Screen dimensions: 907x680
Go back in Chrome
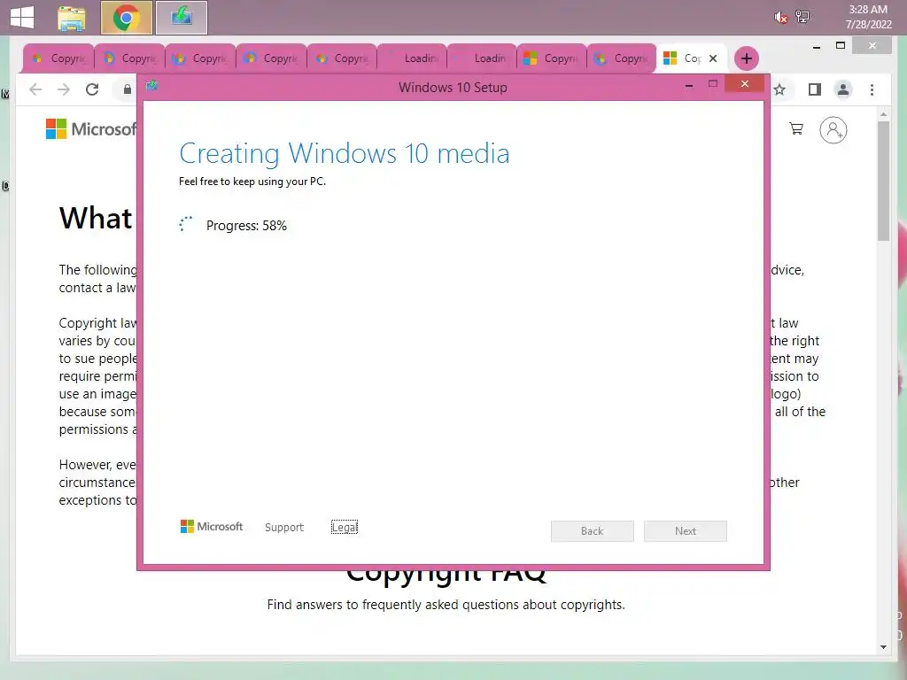pyautogui.click(x=35, y=89)
